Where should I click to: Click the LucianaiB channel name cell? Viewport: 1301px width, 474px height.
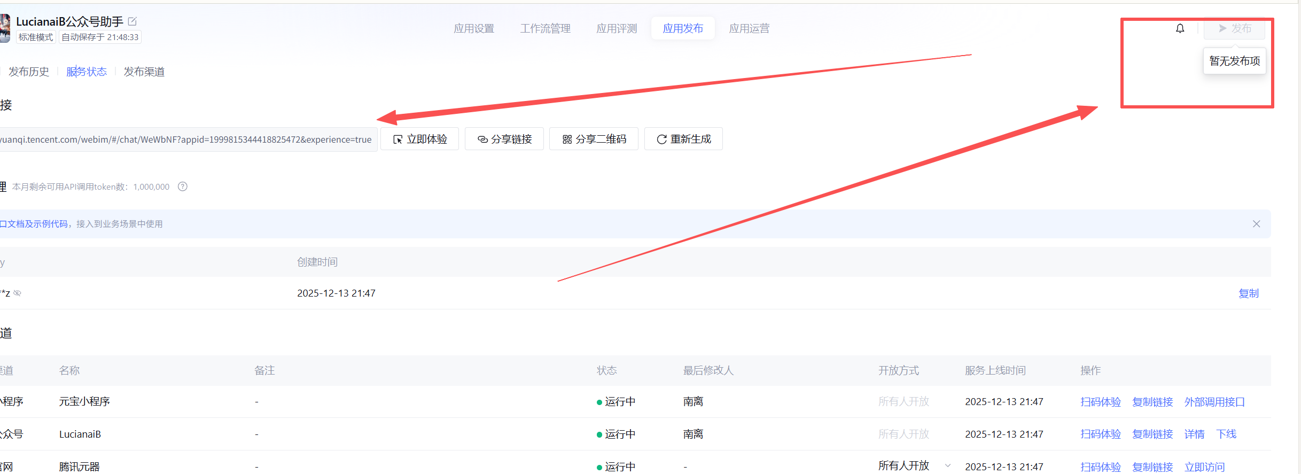(80, 434)
